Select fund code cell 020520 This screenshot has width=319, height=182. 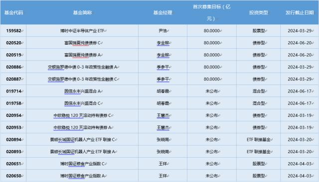[x=13, y=43]
